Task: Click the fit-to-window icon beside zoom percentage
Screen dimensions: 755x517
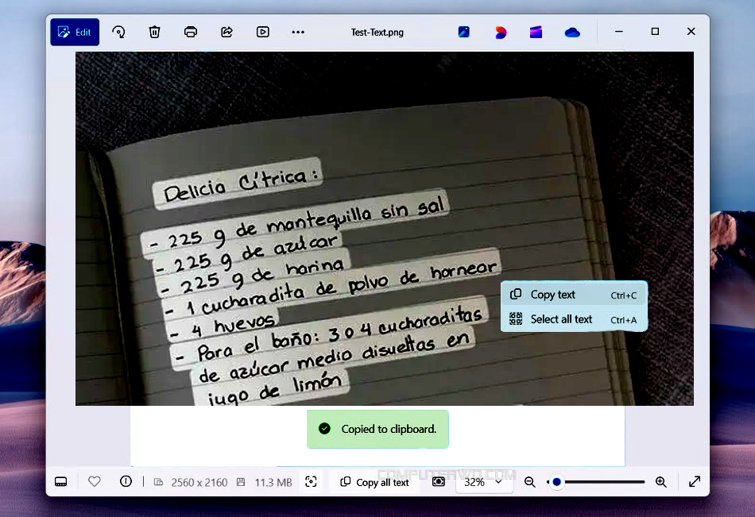Action: [x=439, y=482]
